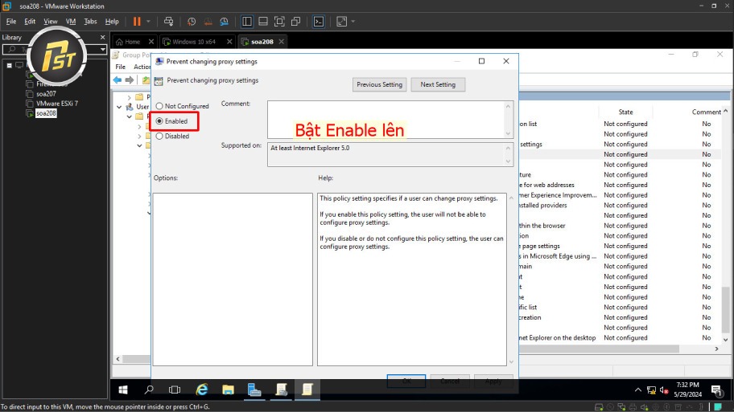Take a snapshot of this VM
Screen dimensions: 734x412
pos(192,22)
